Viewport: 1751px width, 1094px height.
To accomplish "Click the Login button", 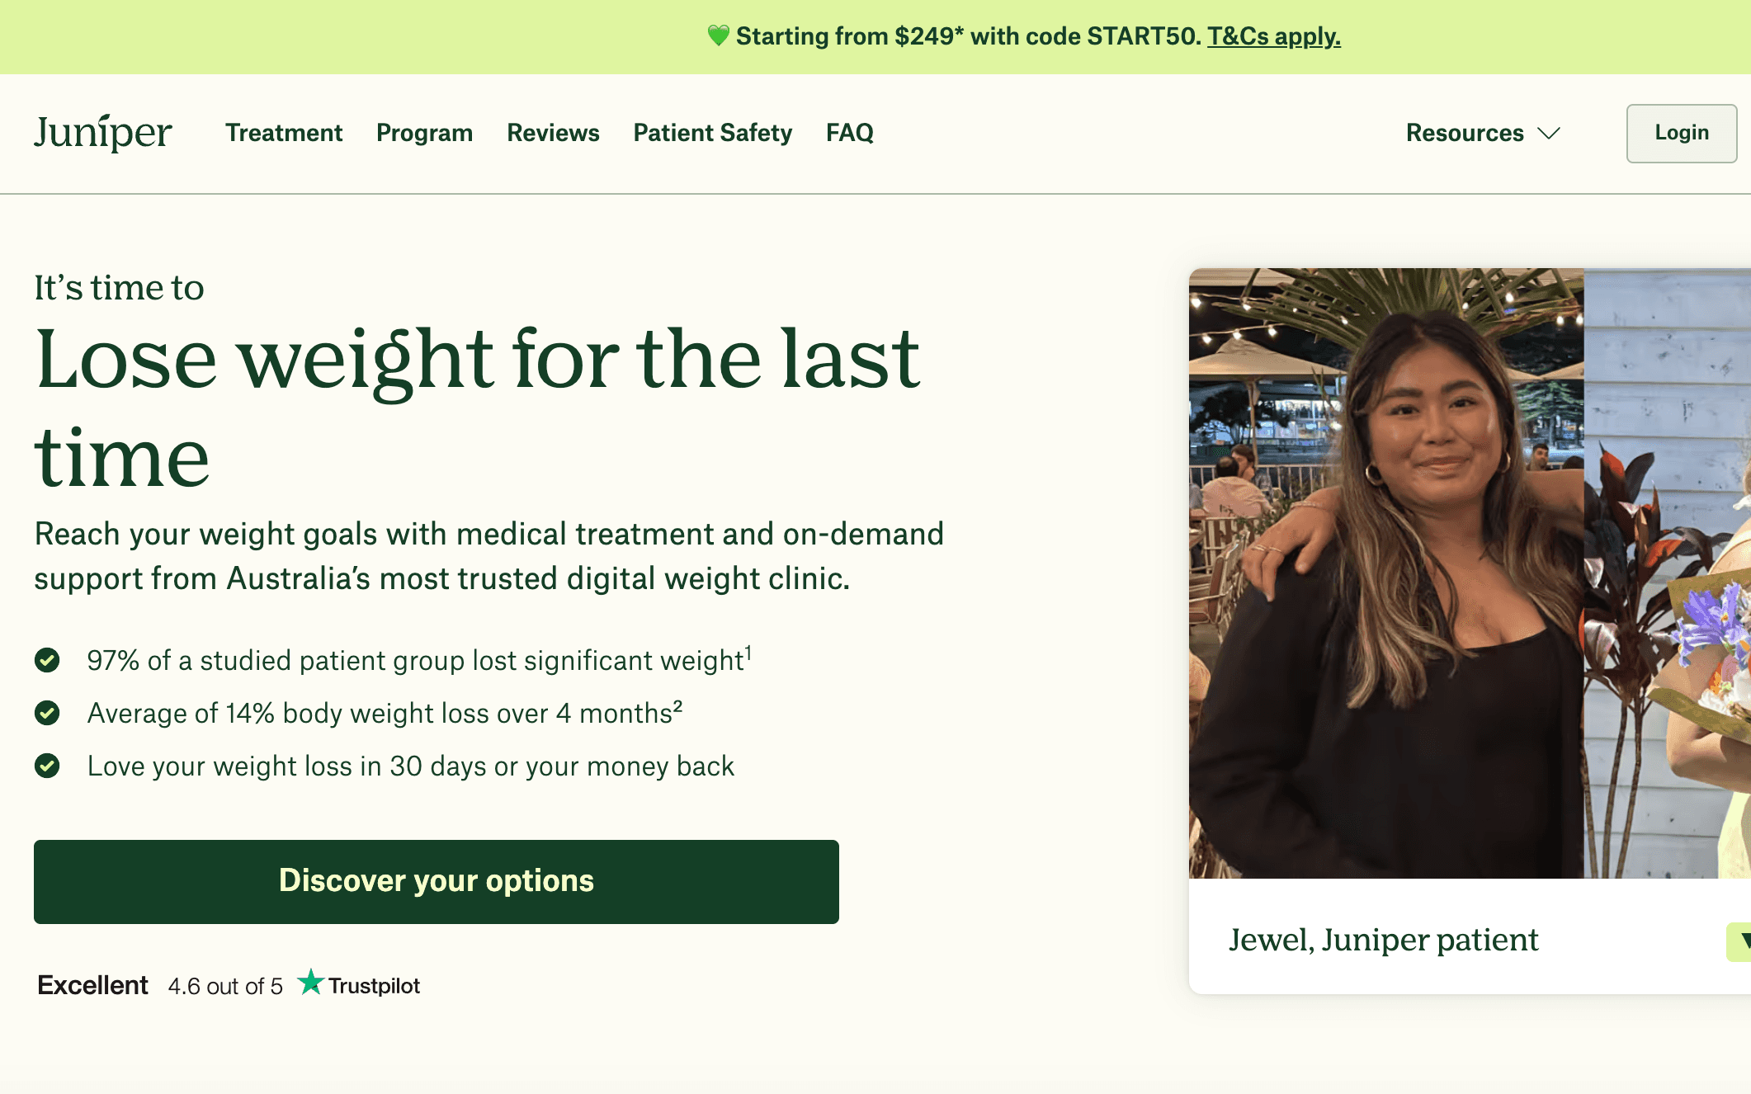I will coord(1681,133).
